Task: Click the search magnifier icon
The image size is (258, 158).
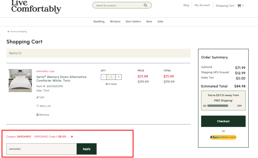Action: 145,5
